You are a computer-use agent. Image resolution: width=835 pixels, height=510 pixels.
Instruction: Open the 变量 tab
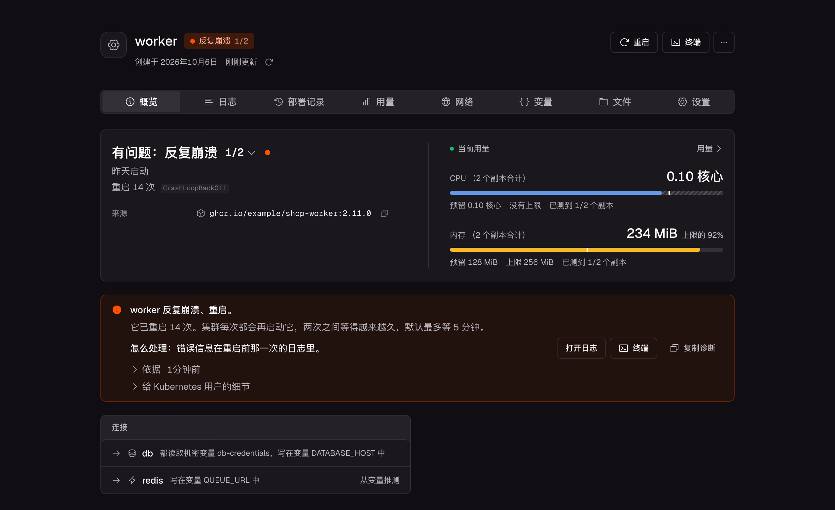click(536, 102)
